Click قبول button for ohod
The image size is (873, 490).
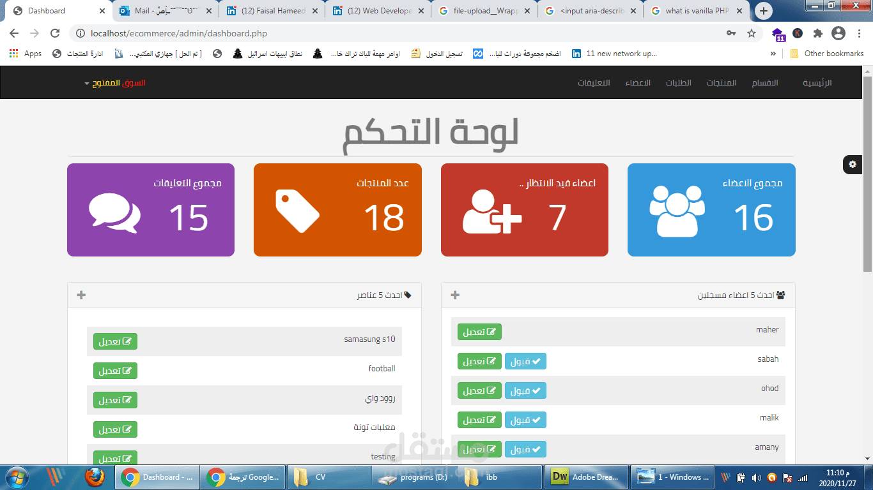pyautogui.click(x=525, y=390)
